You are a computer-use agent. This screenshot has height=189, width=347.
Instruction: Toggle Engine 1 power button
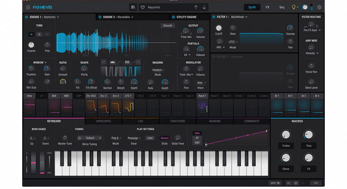(25, 17)
